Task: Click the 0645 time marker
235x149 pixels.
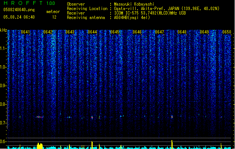Action: (115, 32)
